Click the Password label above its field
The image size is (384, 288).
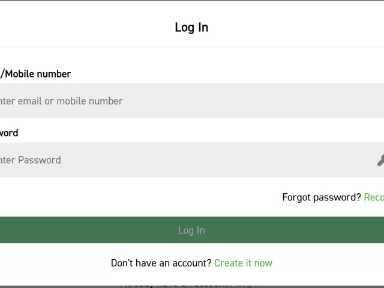10,133
